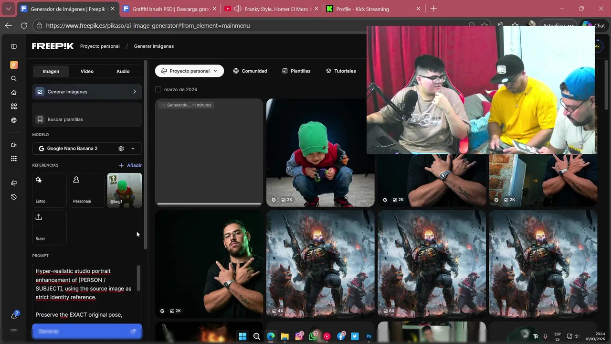Open Instagram from the taskbar
The width and height of the screenshot is (611, 344).
coord(299,336)
